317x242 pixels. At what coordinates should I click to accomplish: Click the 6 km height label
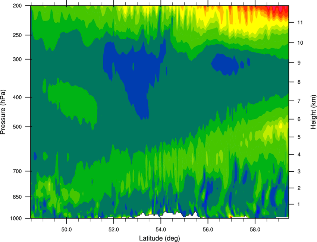click(x=299, y=119)
